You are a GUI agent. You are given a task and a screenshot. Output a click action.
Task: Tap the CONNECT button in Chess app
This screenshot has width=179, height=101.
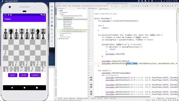(x=35, y=75)
